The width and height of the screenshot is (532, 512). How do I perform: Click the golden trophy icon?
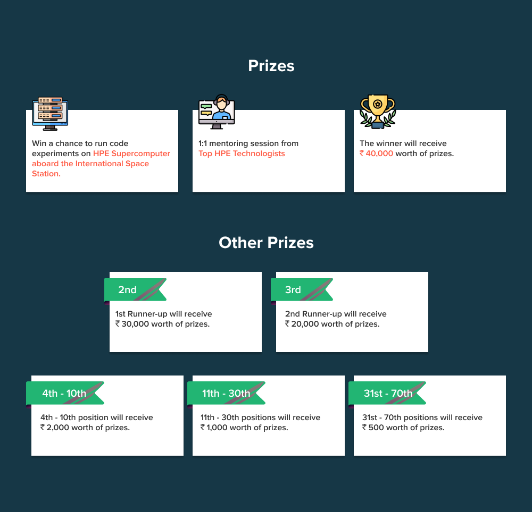378,112
